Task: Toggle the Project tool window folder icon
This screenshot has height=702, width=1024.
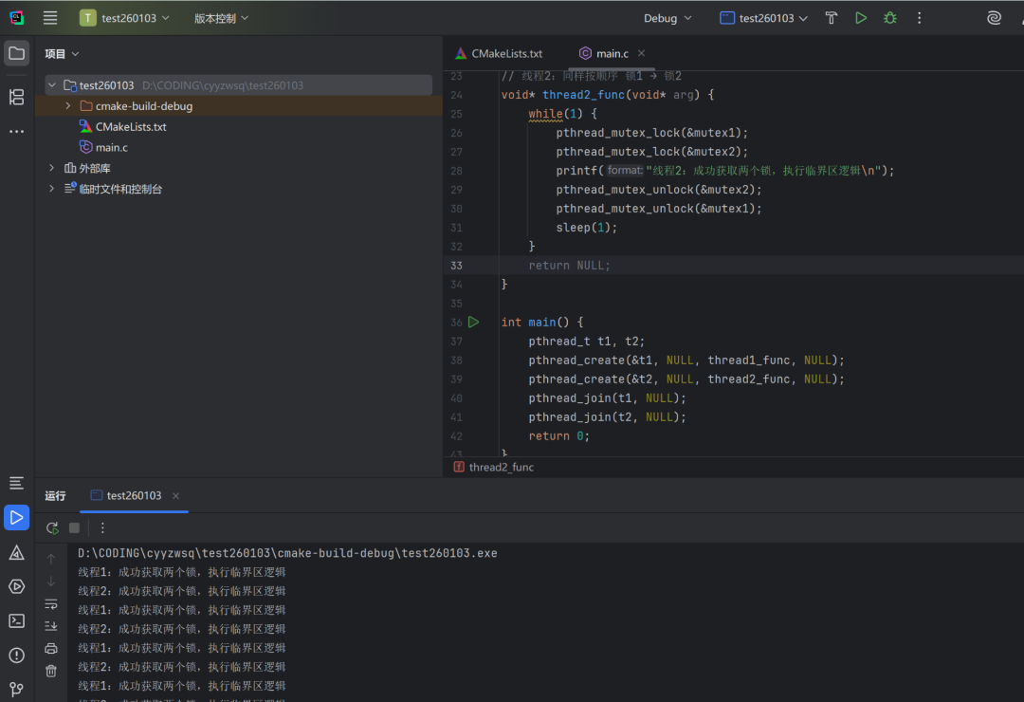Action: coord(16,53)
